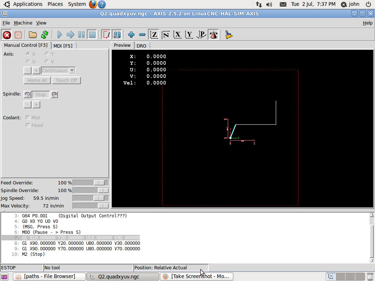Select the V axis radio button
The width and height of the screenshot is (375, 281).
(x=47, y=61)
